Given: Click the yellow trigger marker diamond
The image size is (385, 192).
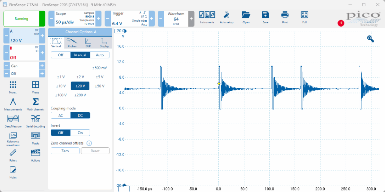Looking at the screenshot, I should 219,84.
